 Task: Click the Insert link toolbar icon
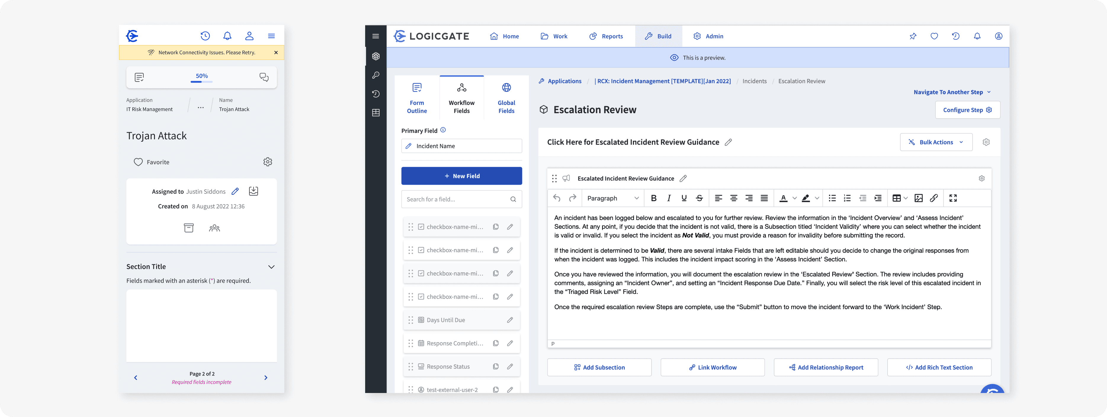pyautogui.click(x=933, y=198)
